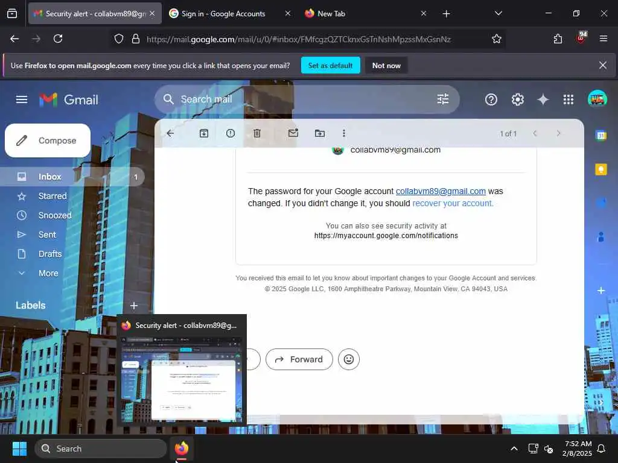
Task: Open the Drafts folder
Action: (x=73, y=254)
